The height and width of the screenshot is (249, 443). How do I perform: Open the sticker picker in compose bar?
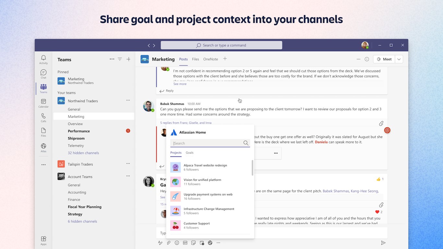(x=194, y=243)
